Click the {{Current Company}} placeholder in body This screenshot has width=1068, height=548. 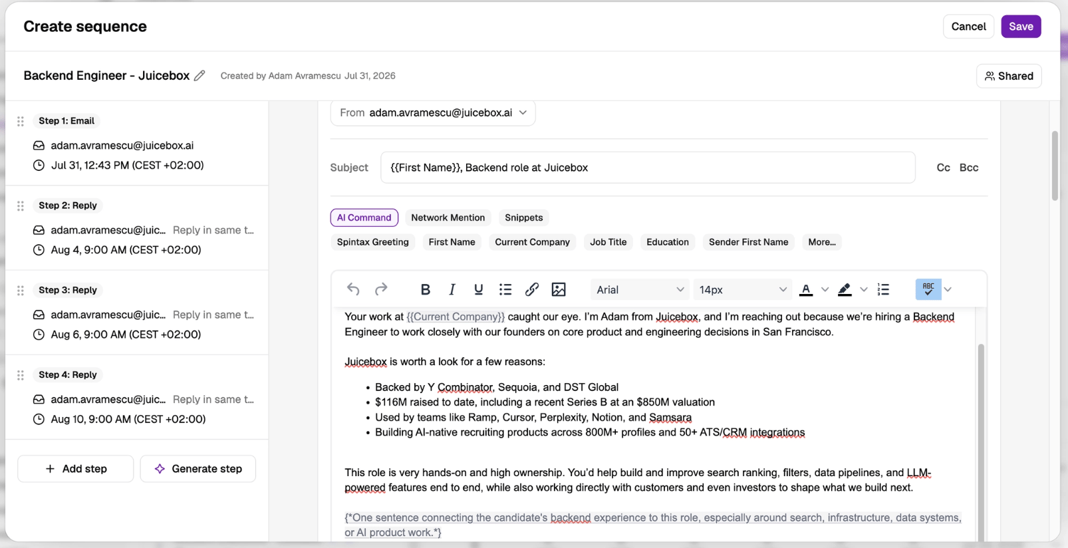tap(456, 317)
